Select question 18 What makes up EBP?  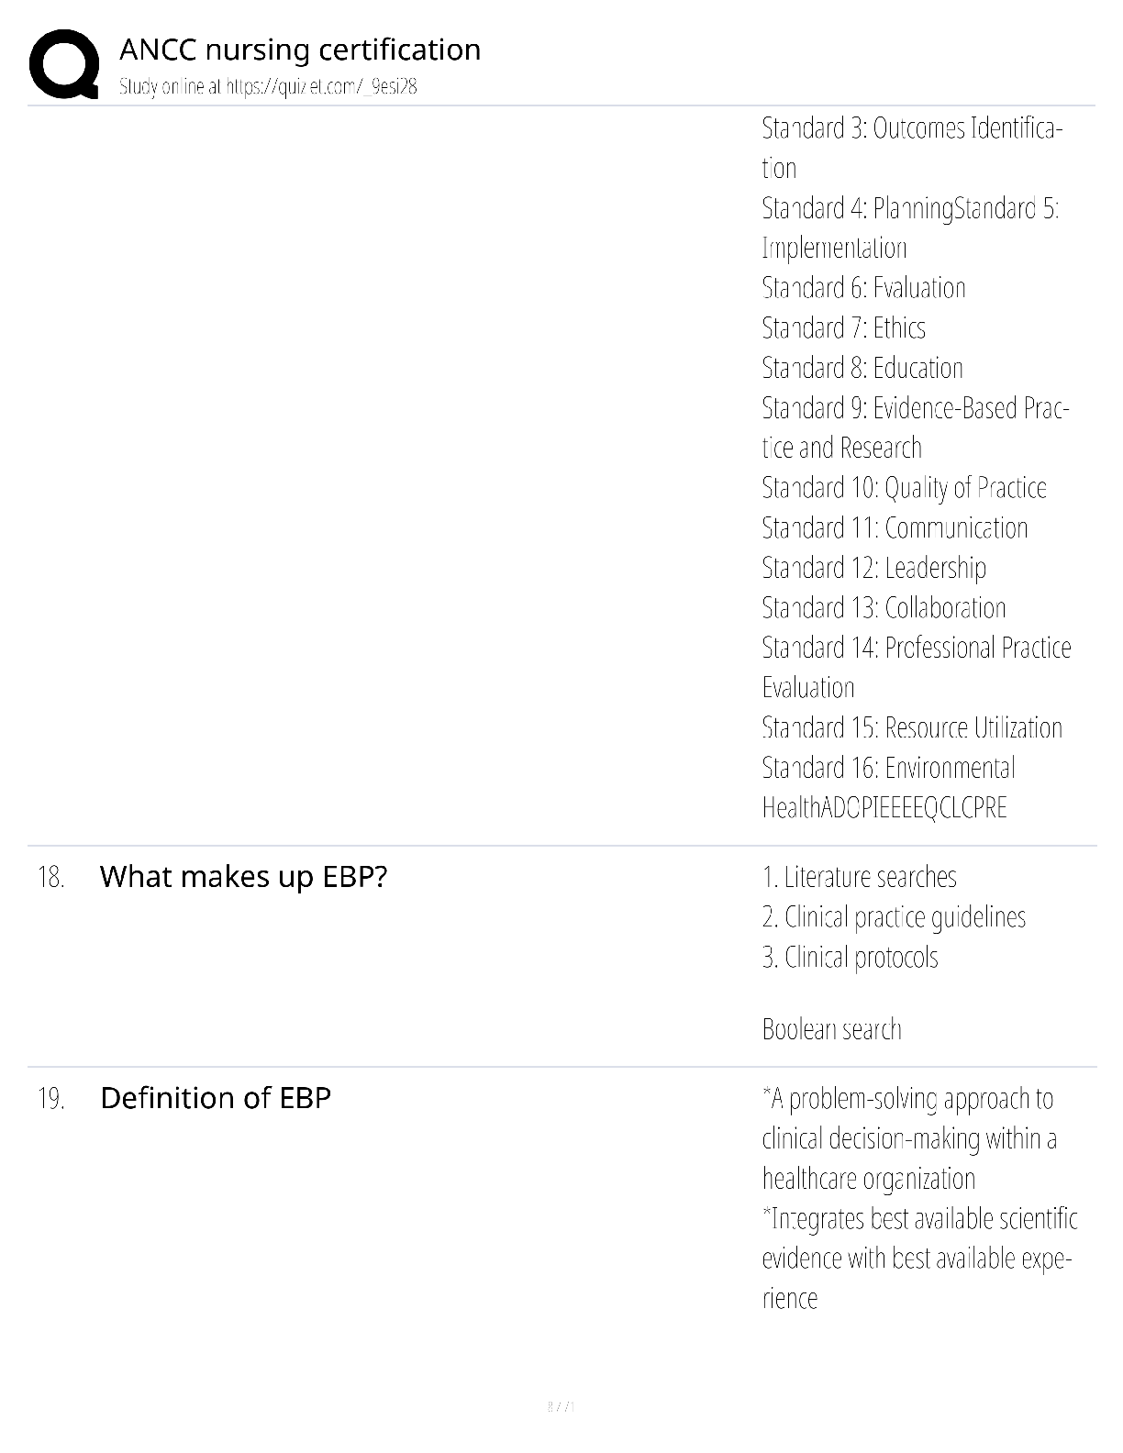243,877
